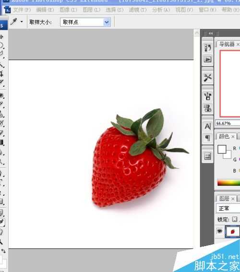Screen dimensions: 240x272
Task: Select the Eyedropper tool in toolbox
Action: click(x=2, y=222)
